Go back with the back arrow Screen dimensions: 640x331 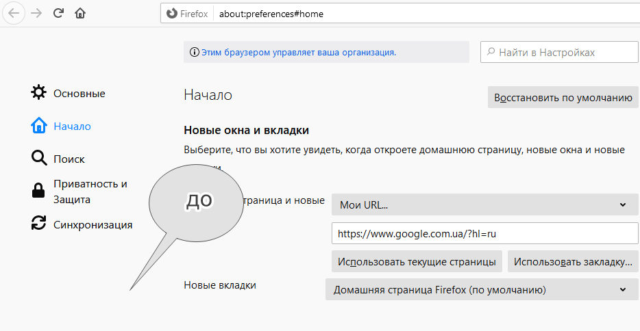pyautogui.click(x=14, y=14)
